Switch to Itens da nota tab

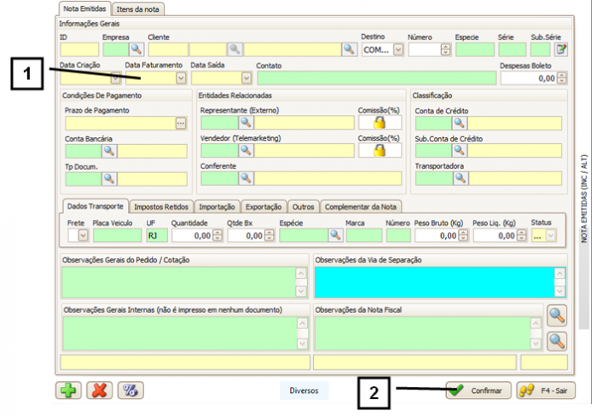pos(138,9)
